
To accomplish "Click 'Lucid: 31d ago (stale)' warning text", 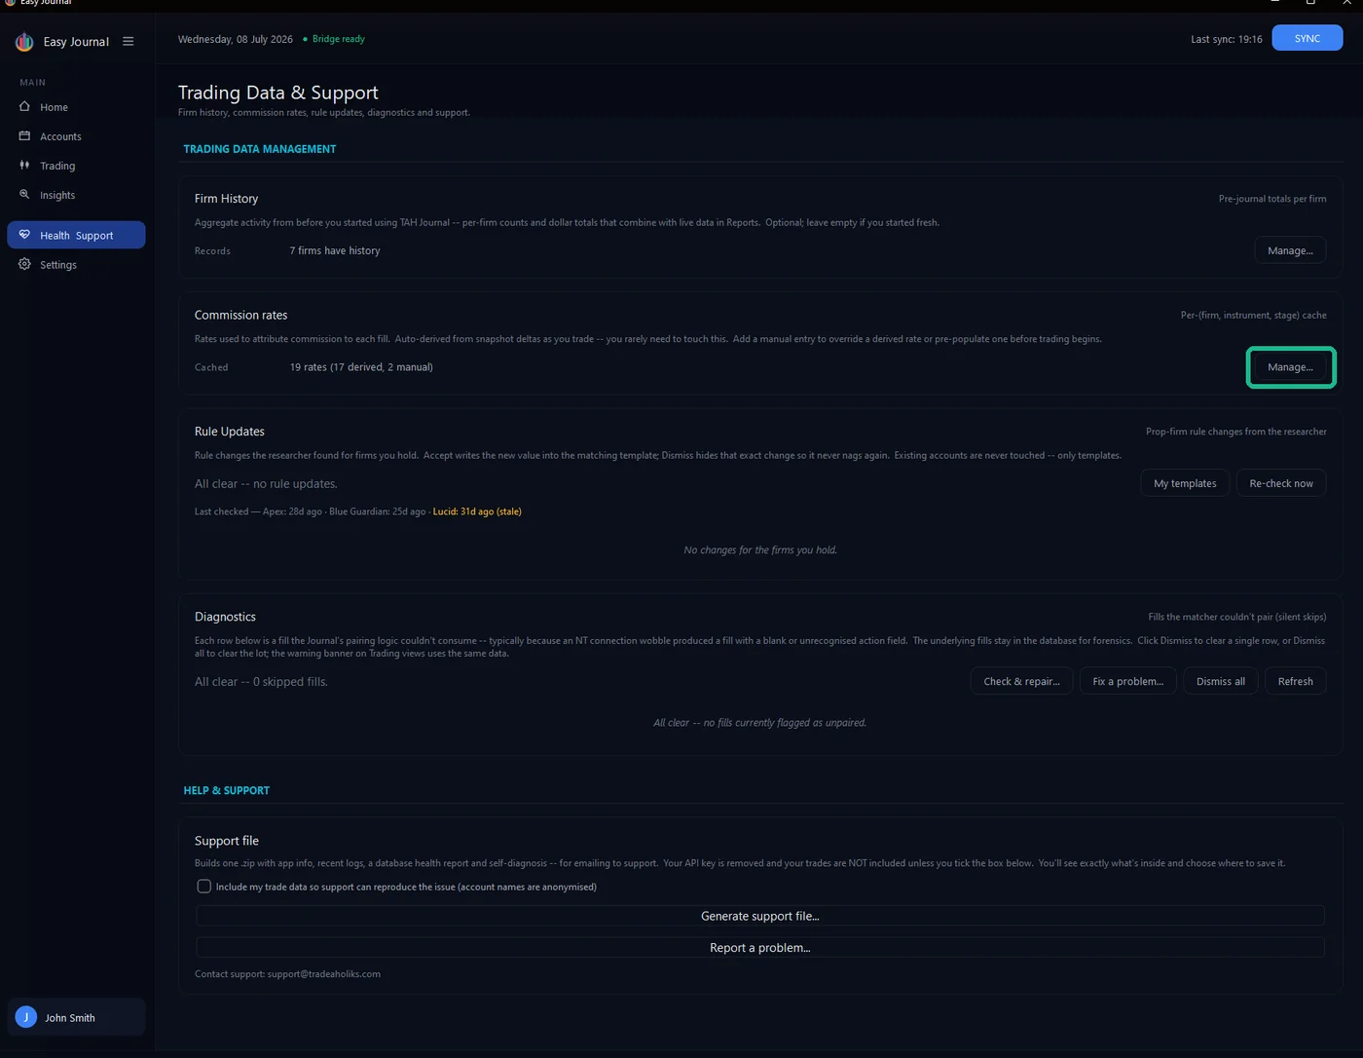I will pyautogui.click(x=477, y=511).
